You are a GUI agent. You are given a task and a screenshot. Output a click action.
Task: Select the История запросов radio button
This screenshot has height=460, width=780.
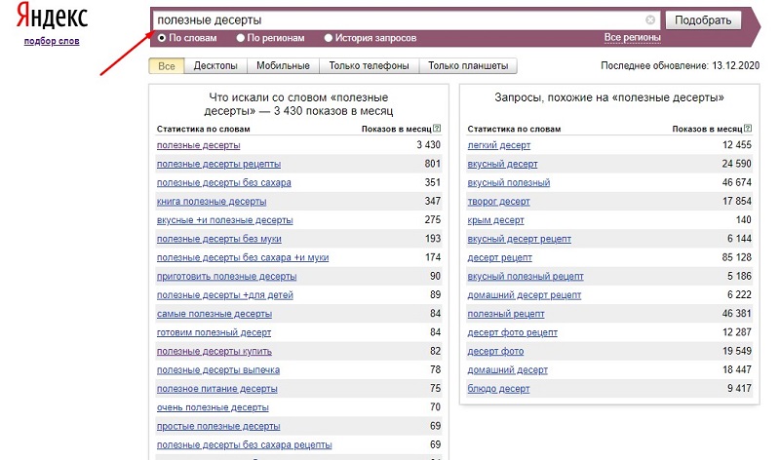[329, 38]
